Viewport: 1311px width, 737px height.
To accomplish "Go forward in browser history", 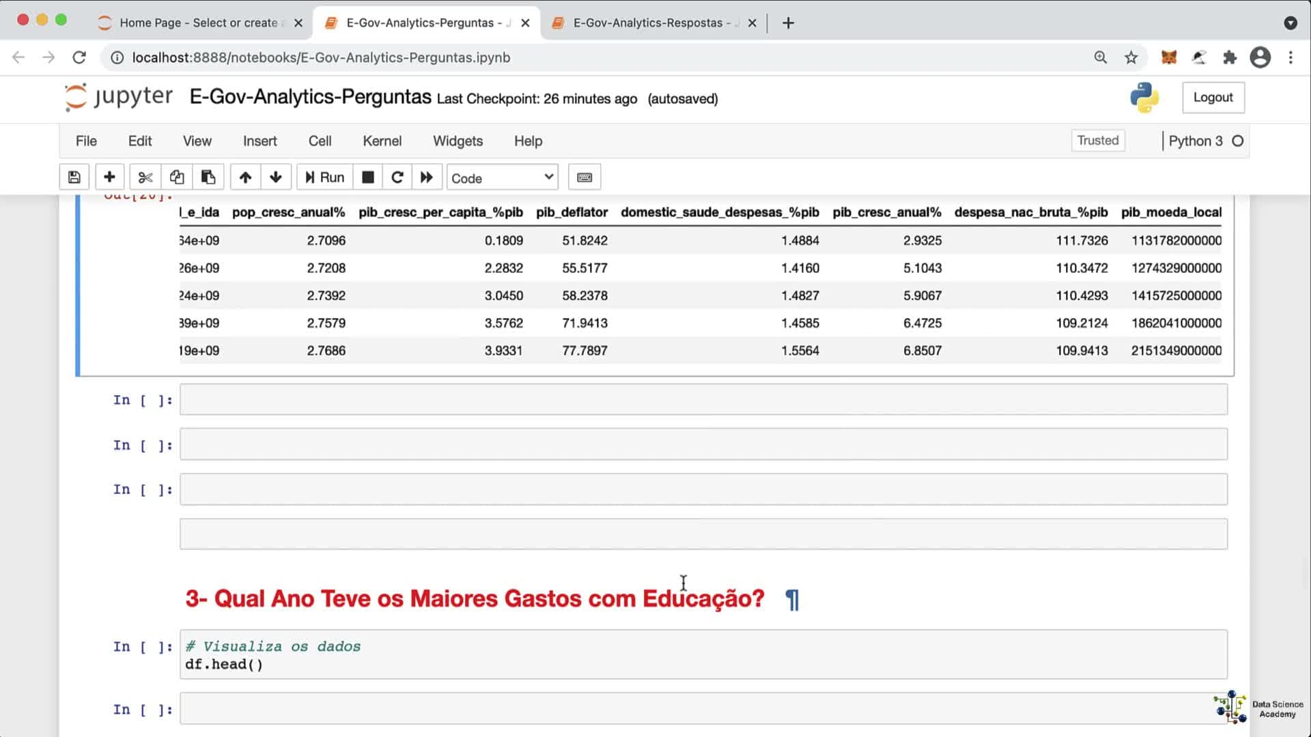I will click(x=48, y=57).
